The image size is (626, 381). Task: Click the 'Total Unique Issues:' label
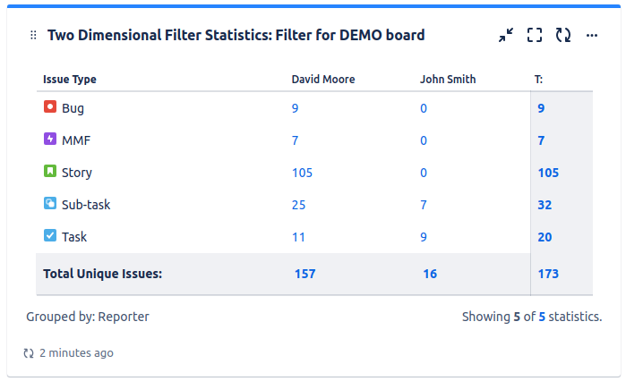(103, 274)
